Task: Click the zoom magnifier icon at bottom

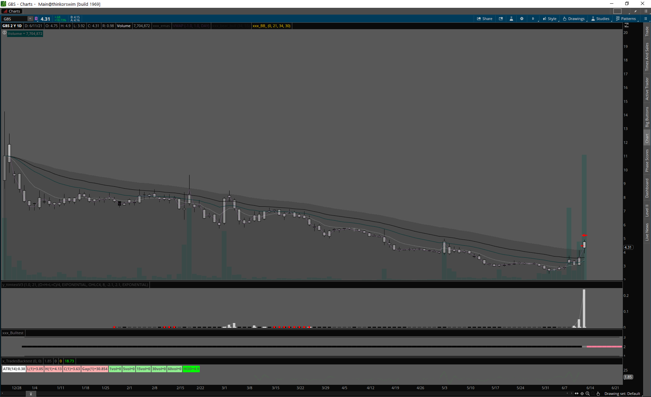Action: [x=588, y=394]
